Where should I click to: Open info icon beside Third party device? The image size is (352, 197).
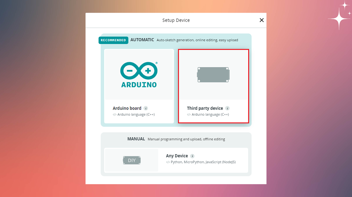pos(228,108)
